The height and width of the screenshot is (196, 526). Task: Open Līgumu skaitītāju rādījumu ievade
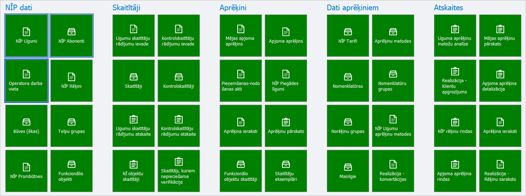(133, 36)
